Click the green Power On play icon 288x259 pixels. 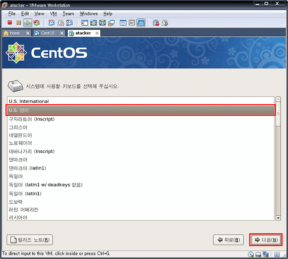point(28,23)
